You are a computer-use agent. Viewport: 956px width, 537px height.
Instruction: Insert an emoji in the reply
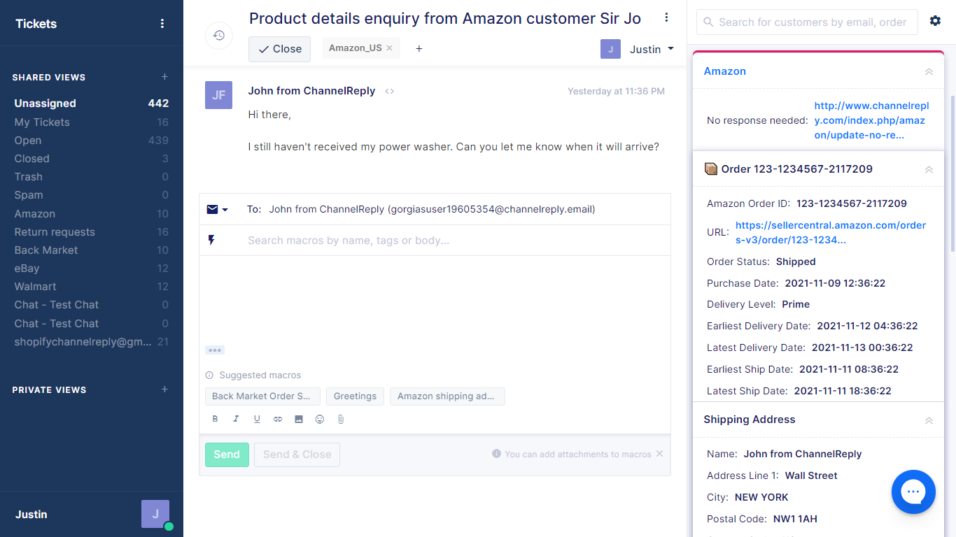(x=320, y=420)
